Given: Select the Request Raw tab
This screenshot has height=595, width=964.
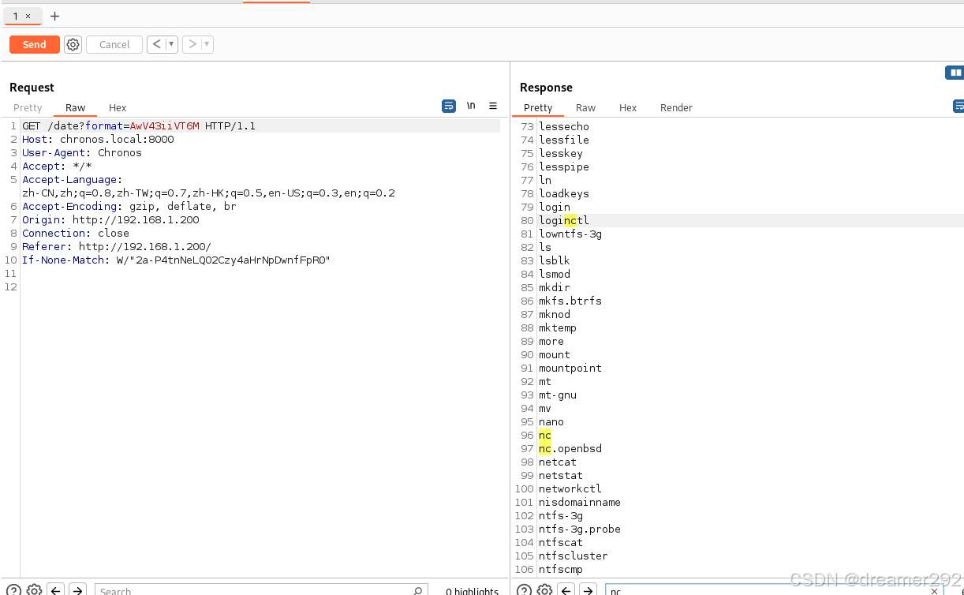Looking at the screenshot, I should pos(76,108).
